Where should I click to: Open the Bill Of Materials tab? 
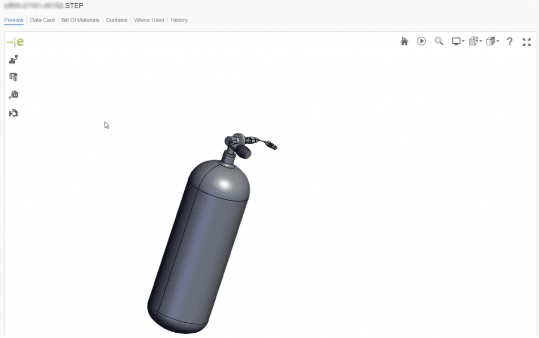pos(79,20)
